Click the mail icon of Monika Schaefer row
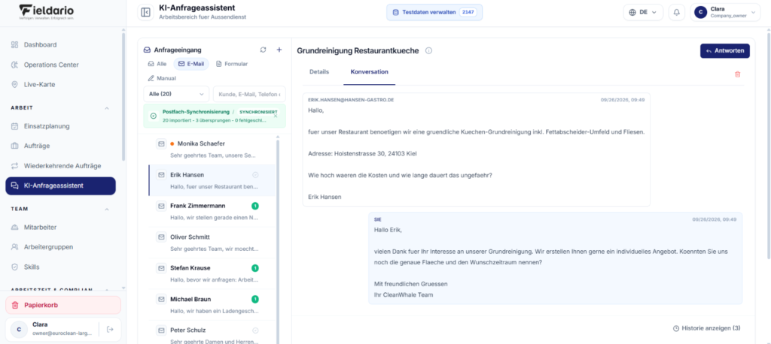This screenshot has height=344, width=771. point(161,143)
